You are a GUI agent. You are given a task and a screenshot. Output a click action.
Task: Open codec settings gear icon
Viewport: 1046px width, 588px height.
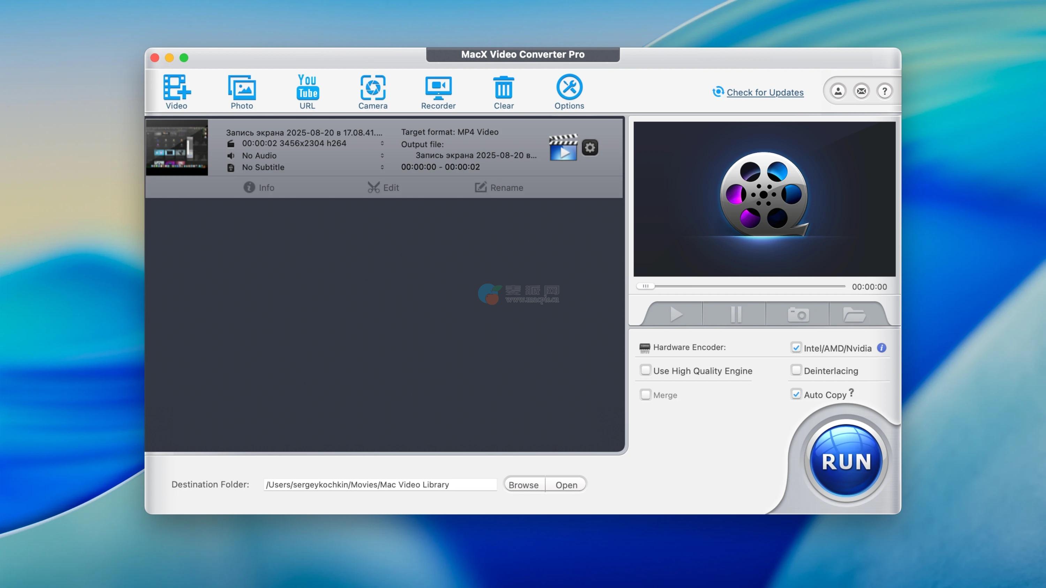[x=590, y=148]
